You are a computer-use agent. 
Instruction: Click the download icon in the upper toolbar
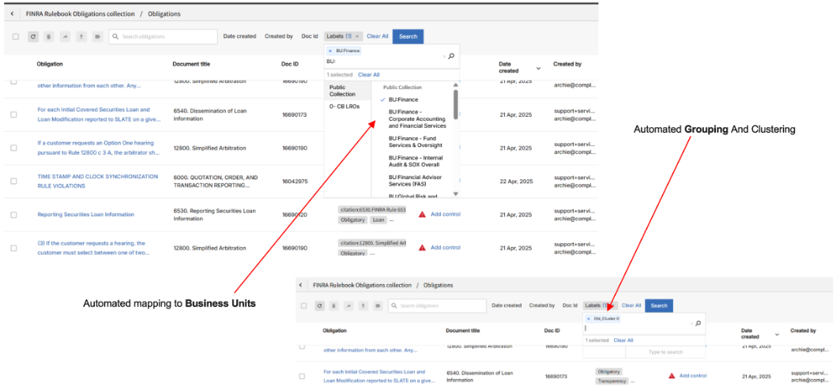[81, 37]
